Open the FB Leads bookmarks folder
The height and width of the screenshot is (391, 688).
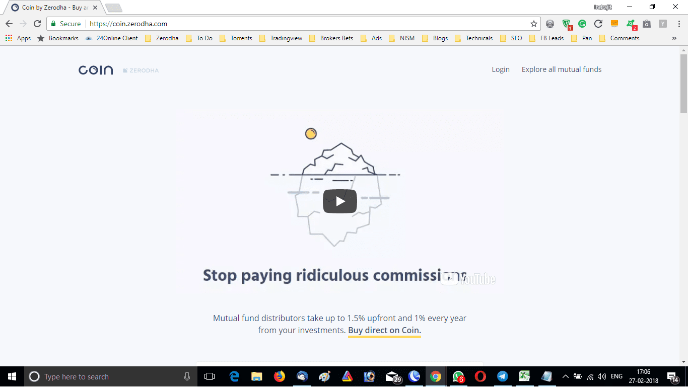(x=546, y=38)
